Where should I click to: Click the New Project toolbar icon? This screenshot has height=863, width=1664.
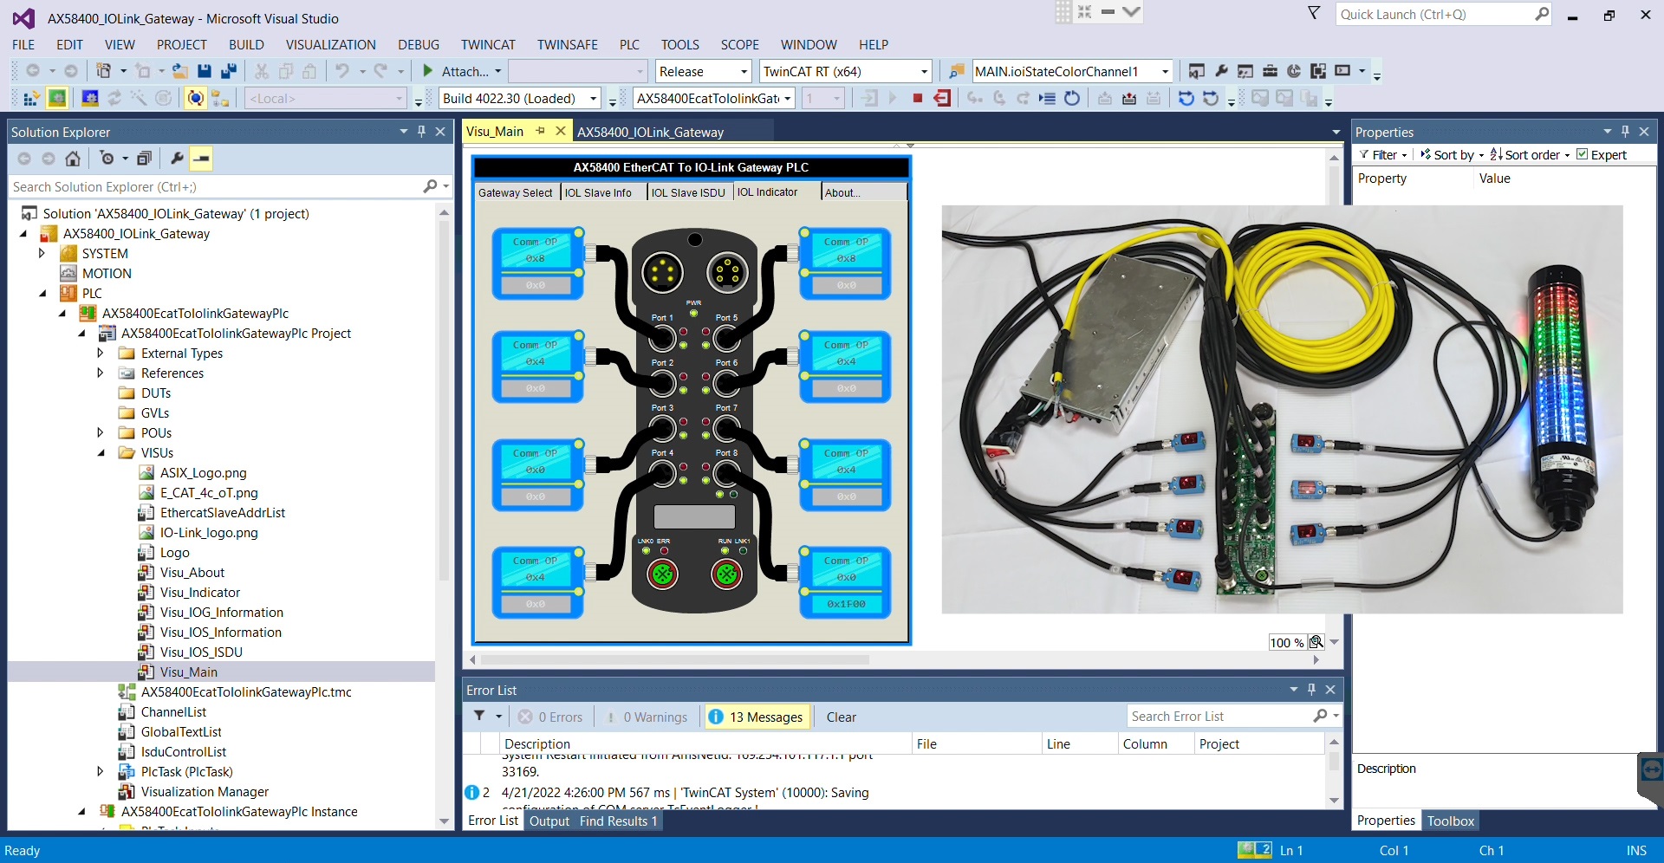(103, 71)
